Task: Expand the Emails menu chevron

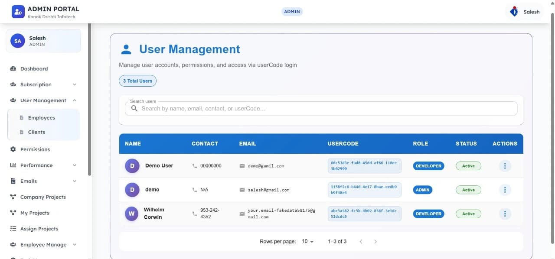Action: point(75,181)
